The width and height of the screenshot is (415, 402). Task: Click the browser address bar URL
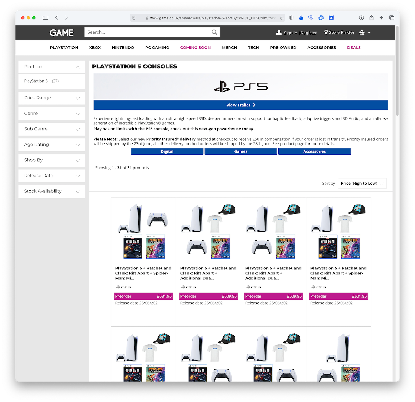click(x=212, y=18)
